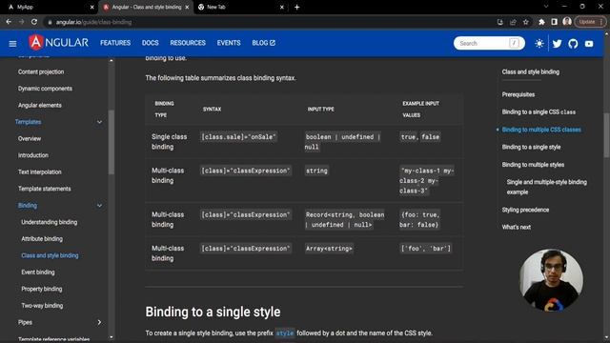Click the browser Update button

pyautogui.click(x=590, y=22)
